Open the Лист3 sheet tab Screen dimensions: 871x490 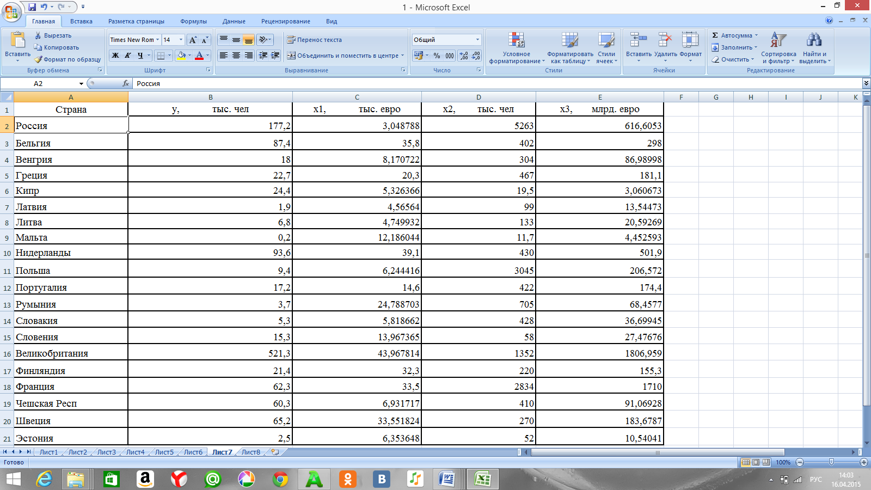[106, 452]
